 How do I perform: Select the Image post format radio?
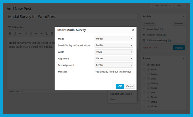pyautogui.click(x=144, y=88)
